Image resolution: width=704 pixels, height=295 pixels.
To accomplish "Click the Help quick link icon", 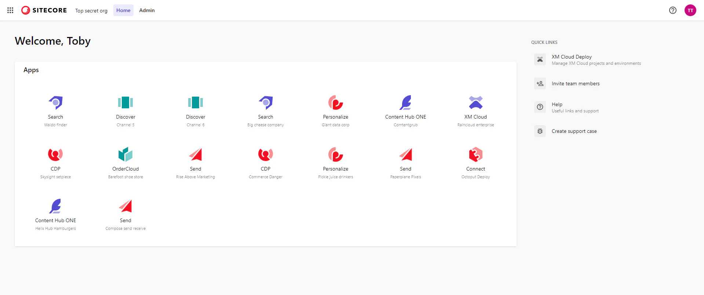I will 540,107.
